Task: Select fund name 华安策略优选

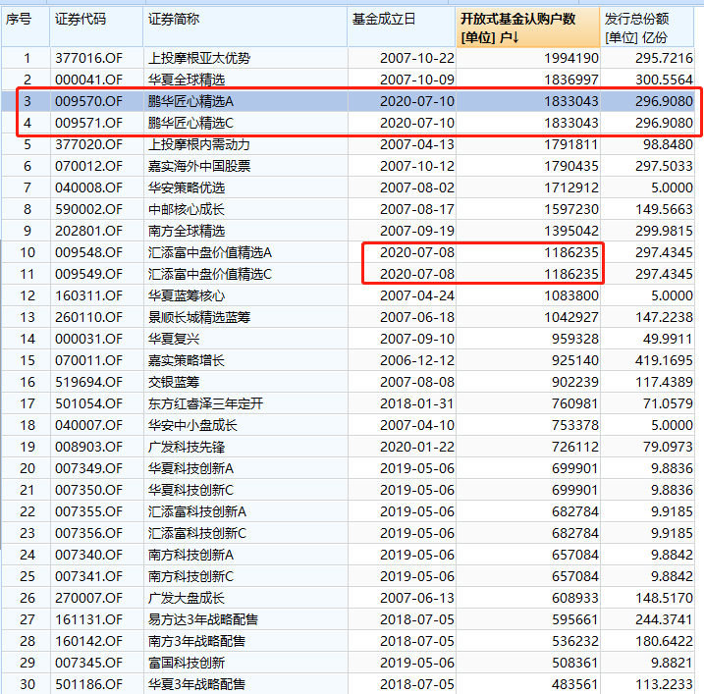Action: (x=187, y=187)
